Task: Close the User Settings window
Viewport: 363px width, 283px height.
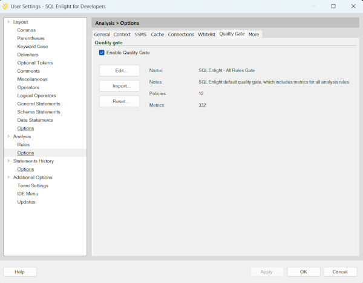Action: click(353, 6)
